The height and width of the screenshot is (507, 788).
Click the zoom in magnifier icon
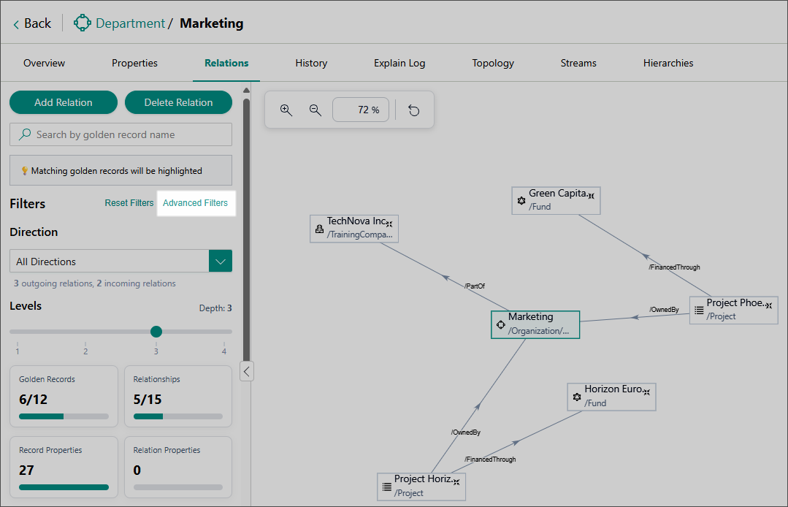(286, 110)
